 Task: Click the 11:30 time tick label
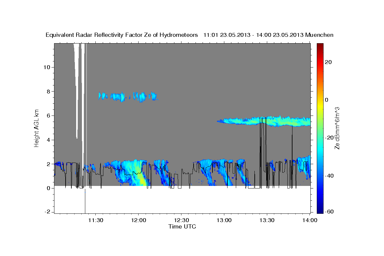click(95, 220)
